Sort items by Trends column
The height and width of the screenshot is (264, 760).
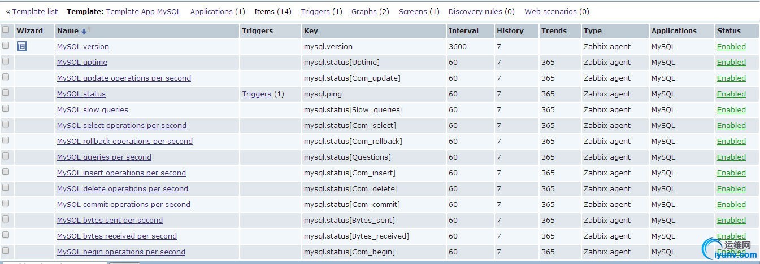[x=554, y=31]
